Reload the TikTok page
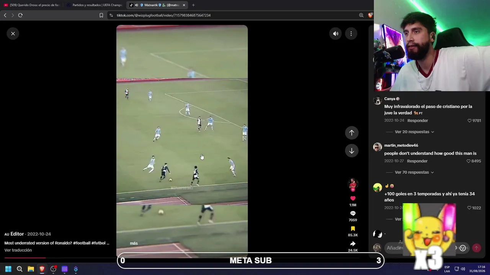Viewport: 490px width, 275px height. click(20, 15)
